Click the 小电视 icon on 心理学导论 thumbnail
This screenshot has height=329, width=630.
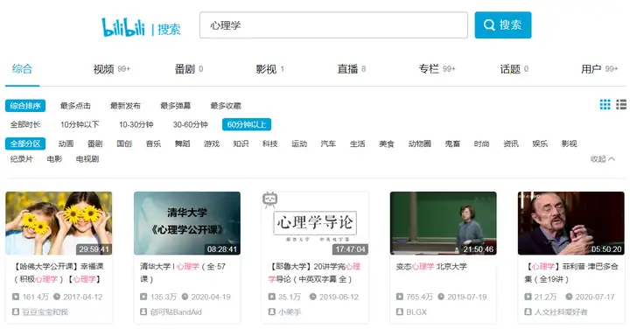[270, 199]
